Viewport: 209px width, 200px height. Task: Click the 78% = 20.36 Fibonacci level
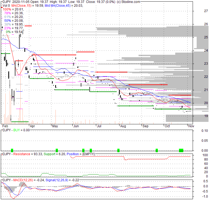click(14, 13)
